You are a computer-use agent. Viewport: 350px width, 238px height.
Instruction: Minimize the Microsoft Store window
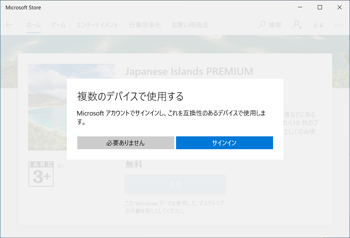300,7
